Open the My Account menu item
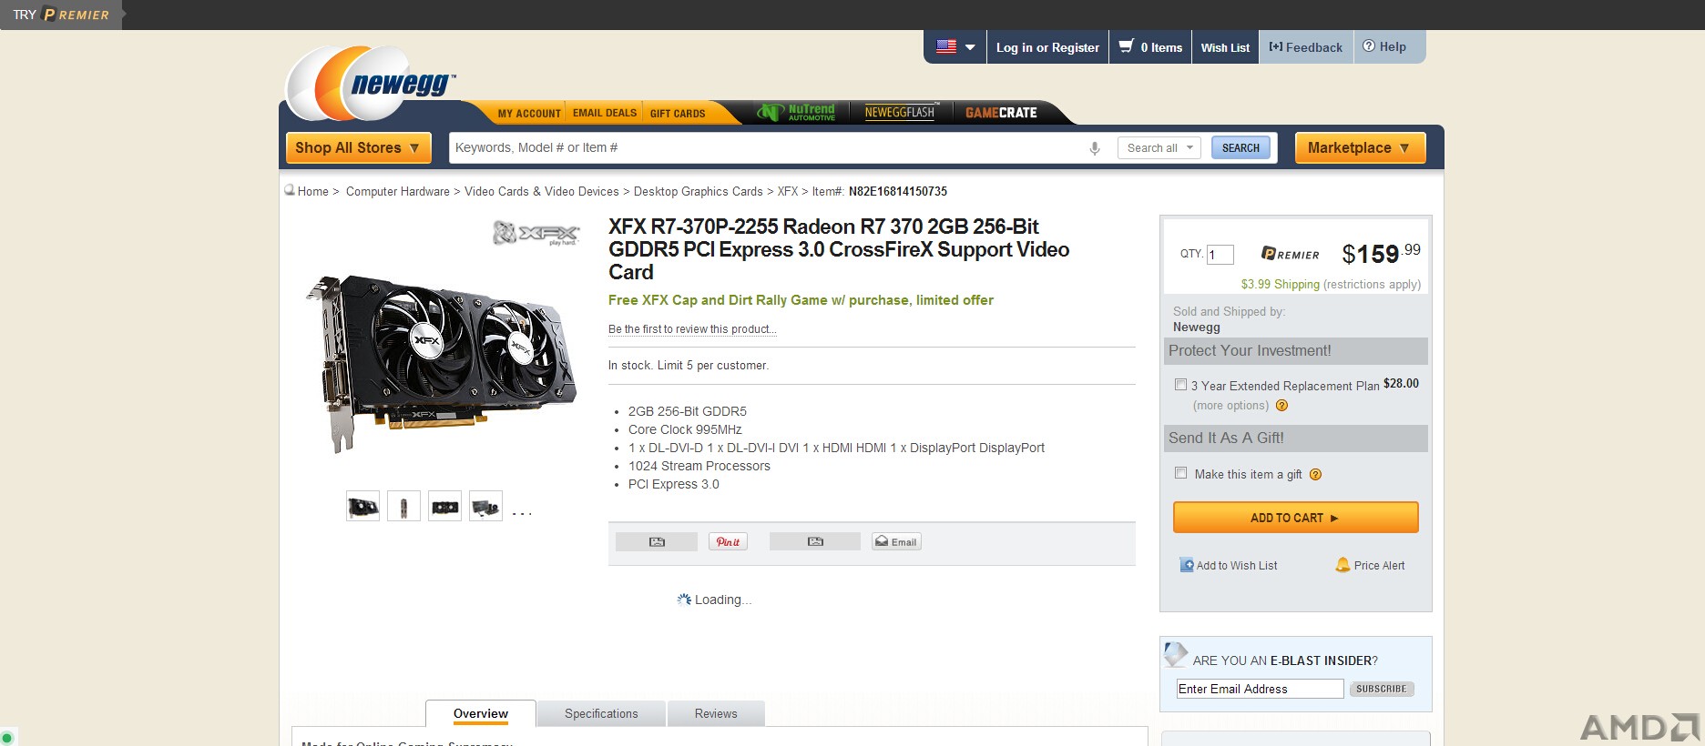Screen dimensions: 1705x746 (529, 114)
